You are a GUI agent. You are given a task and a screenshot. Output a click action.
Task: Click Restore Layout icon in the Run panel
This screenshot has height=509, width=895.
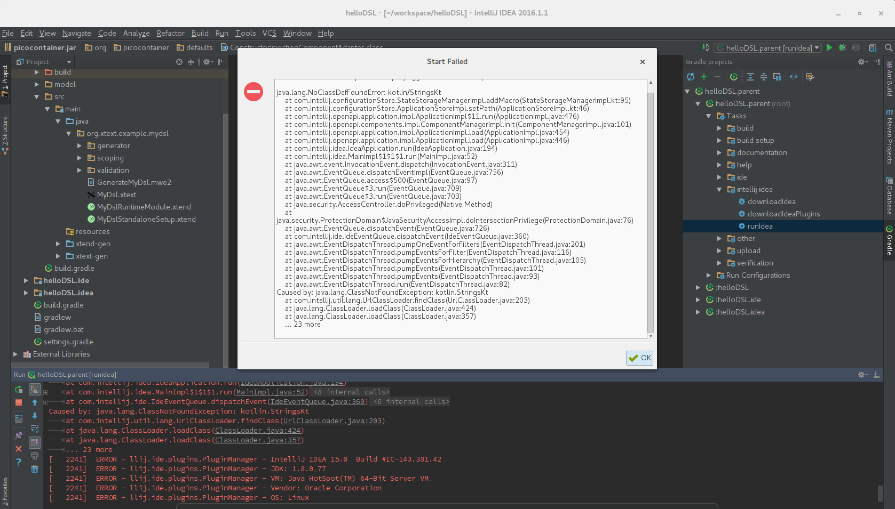pyautogui.click(x=19, y=419)
